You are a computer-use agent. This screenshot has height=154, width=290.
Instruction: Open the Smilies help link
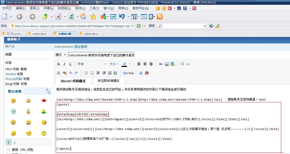point(11,74)
